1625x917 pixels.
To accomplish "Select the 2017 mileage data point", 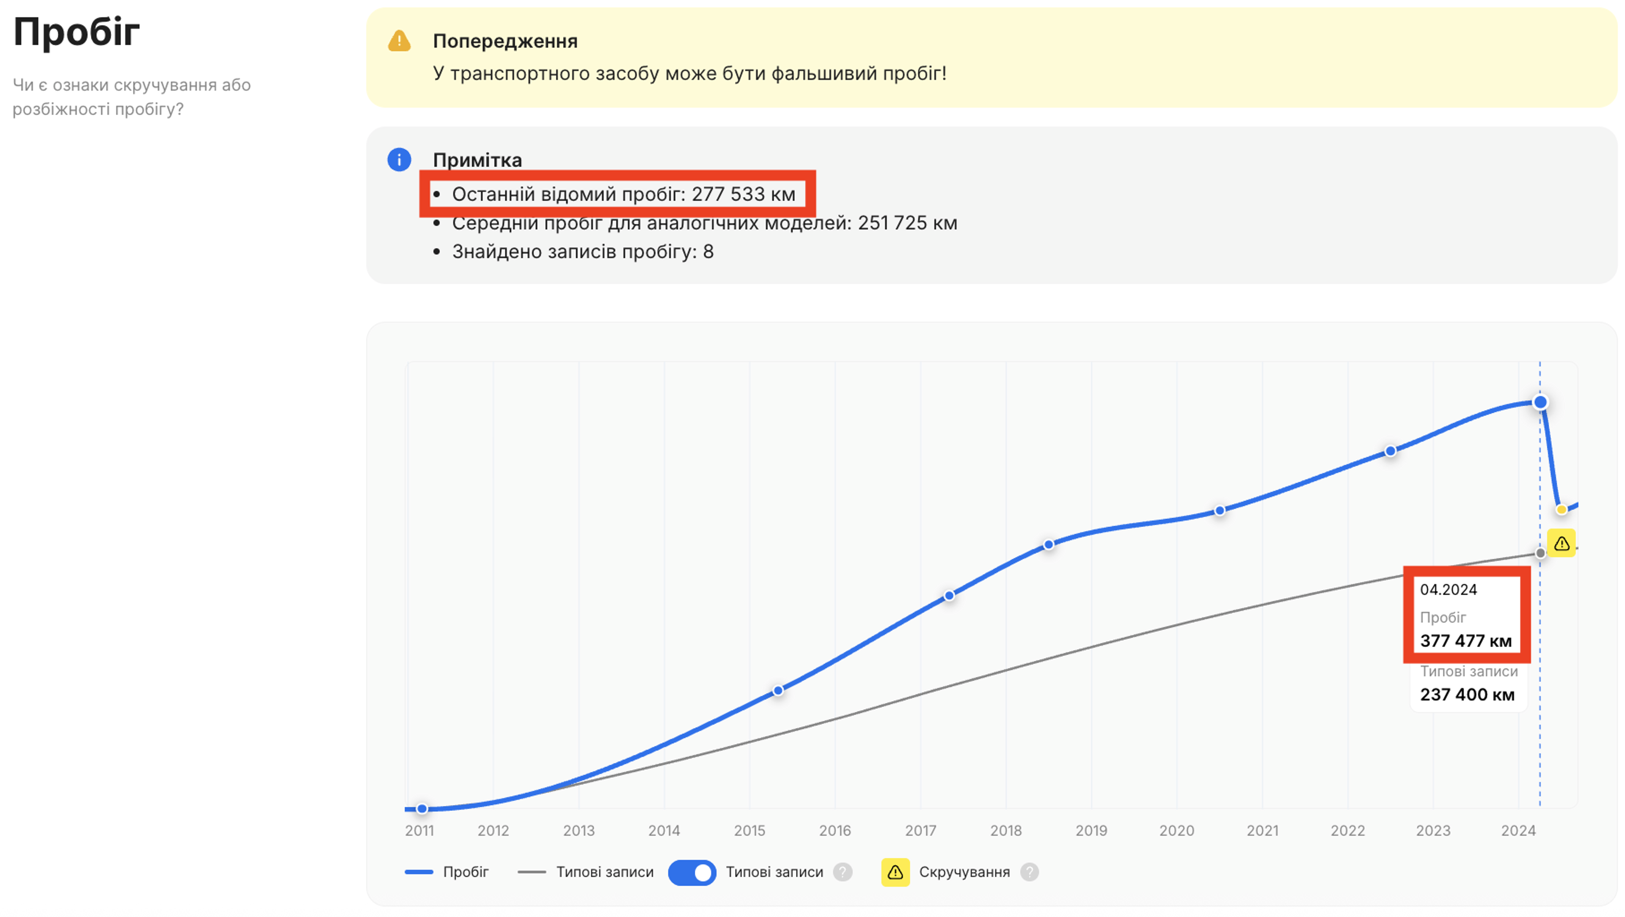I will click(x=949, y=596).
